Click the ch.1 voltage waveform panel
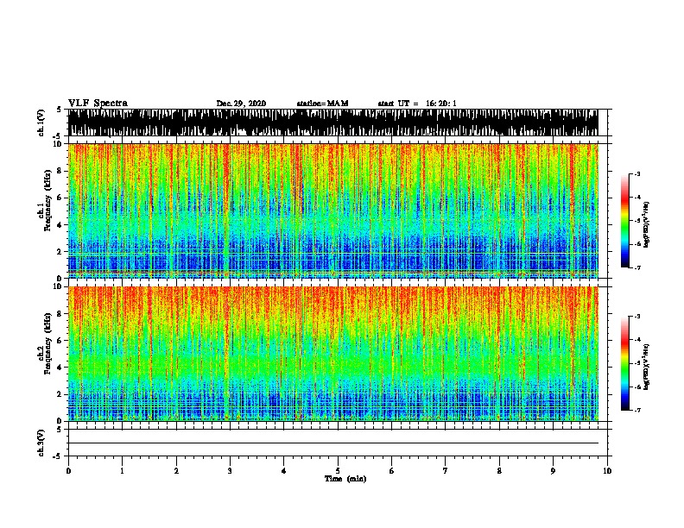Screen dimensions: 684x528 [x=333, y=123]
